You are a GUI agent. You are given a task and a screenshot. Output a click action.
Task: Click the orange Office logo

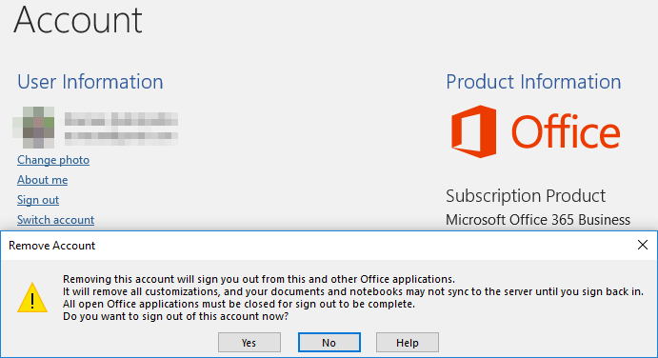pos(536,131)
